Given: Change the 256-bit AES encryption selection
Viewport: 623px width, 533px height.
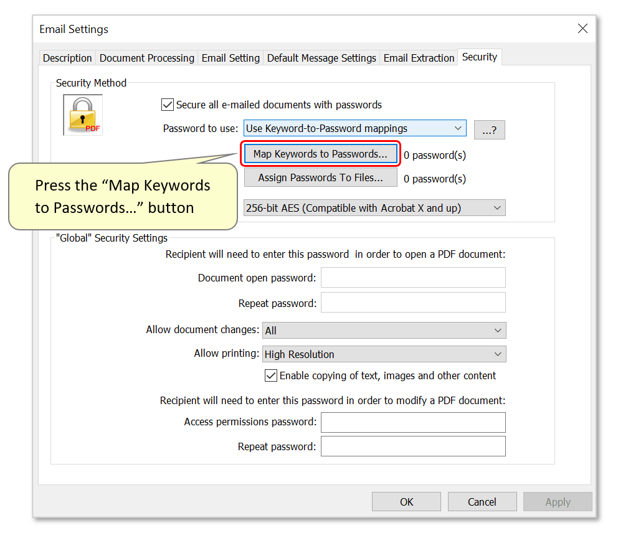Looking at the screenshot, I should pos(374,208).
